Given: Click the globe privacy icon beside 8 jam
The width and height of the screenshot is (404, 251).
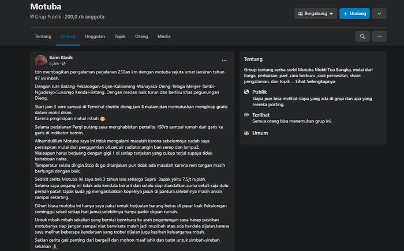Looking at the screenshot, I should [x=63, y=63].
